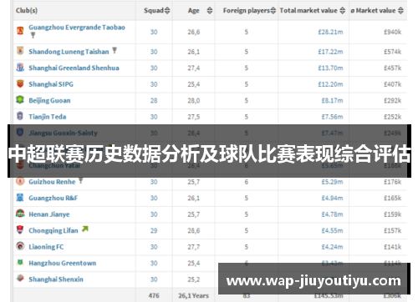Viewport: 418px width, 302px height.
Task: Open Guangzhou Evergrande's £28.21m market value link
Action: coord(330,32)
